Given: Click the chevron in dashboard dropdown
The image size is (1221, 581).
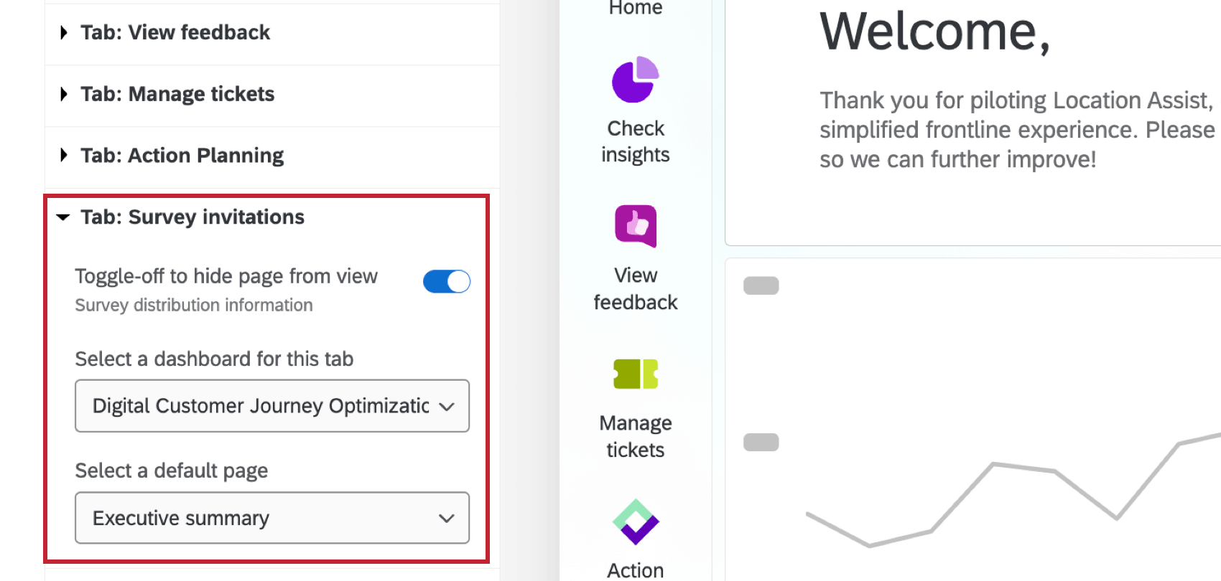Looking at the screenshot, I should click(447, 407).
